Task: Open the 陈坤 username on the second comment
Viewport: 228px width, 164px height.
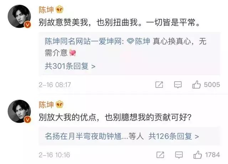Action: pos(46,105)
